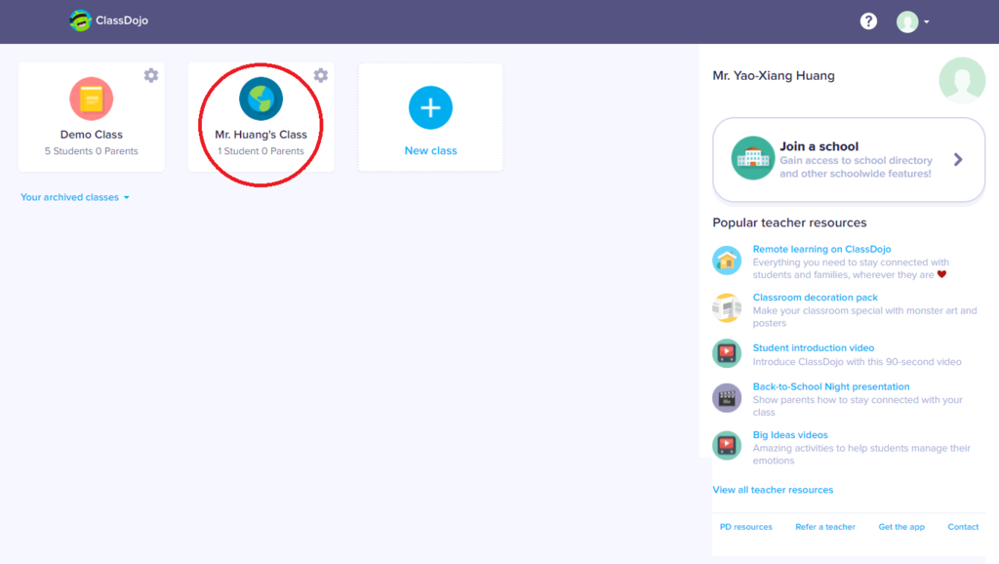The height and width of the screenshot is (564, 999).
Task: Open the Big Ideas videos link
Action: click(x=790, y=435)
